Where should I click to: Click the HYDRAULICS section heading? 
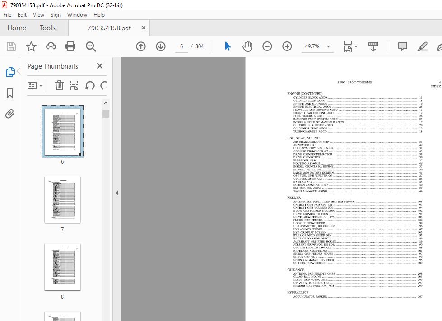[x=298, y=293]
